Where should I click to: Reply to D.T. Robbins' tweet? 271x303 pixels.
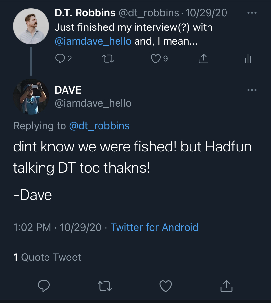pos(60,59)
